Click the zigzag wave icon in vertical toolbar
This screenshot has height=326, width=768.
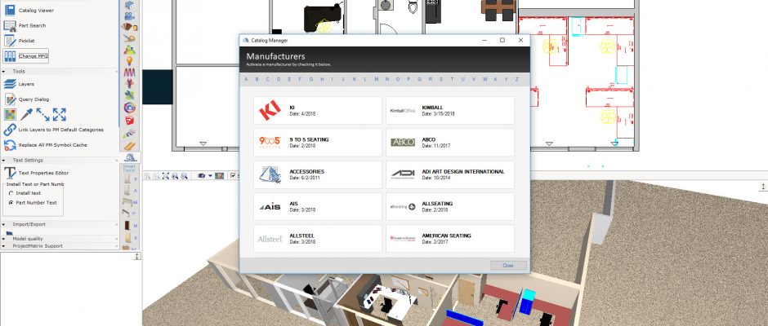click(x=129, y=73)
